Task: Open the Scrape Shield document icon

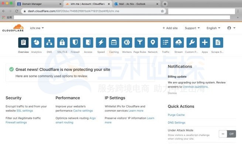Action: click(x=218, y=42)
